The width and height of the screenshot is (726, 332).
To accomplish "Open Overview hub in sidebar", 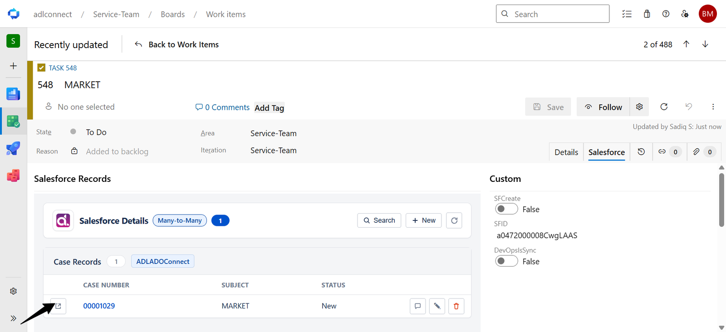I will tap(13, 94).
